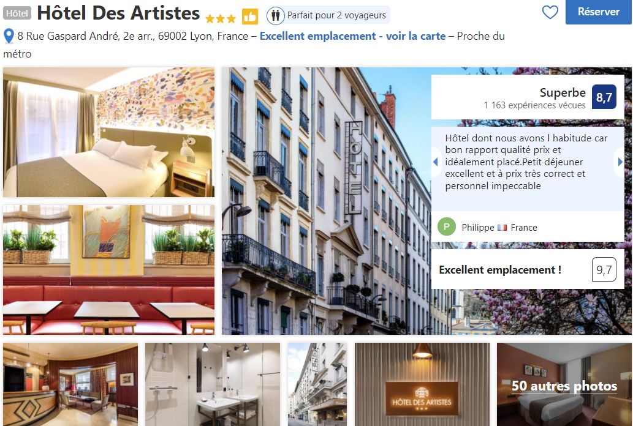Viewport: 633px width, 426px height.
Task: Click the 9,7 location score box
Action: click(604, 269)
